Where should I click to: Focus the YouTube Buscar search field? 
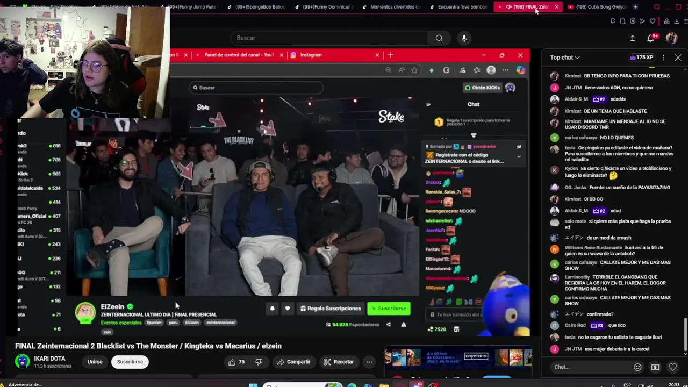point(329,38)
